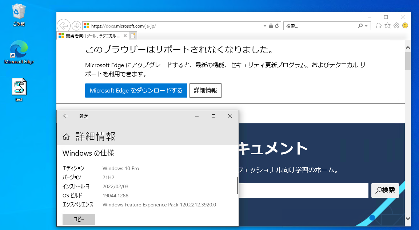
Task: Click the インストール日 label
Action: click(76, 186)
